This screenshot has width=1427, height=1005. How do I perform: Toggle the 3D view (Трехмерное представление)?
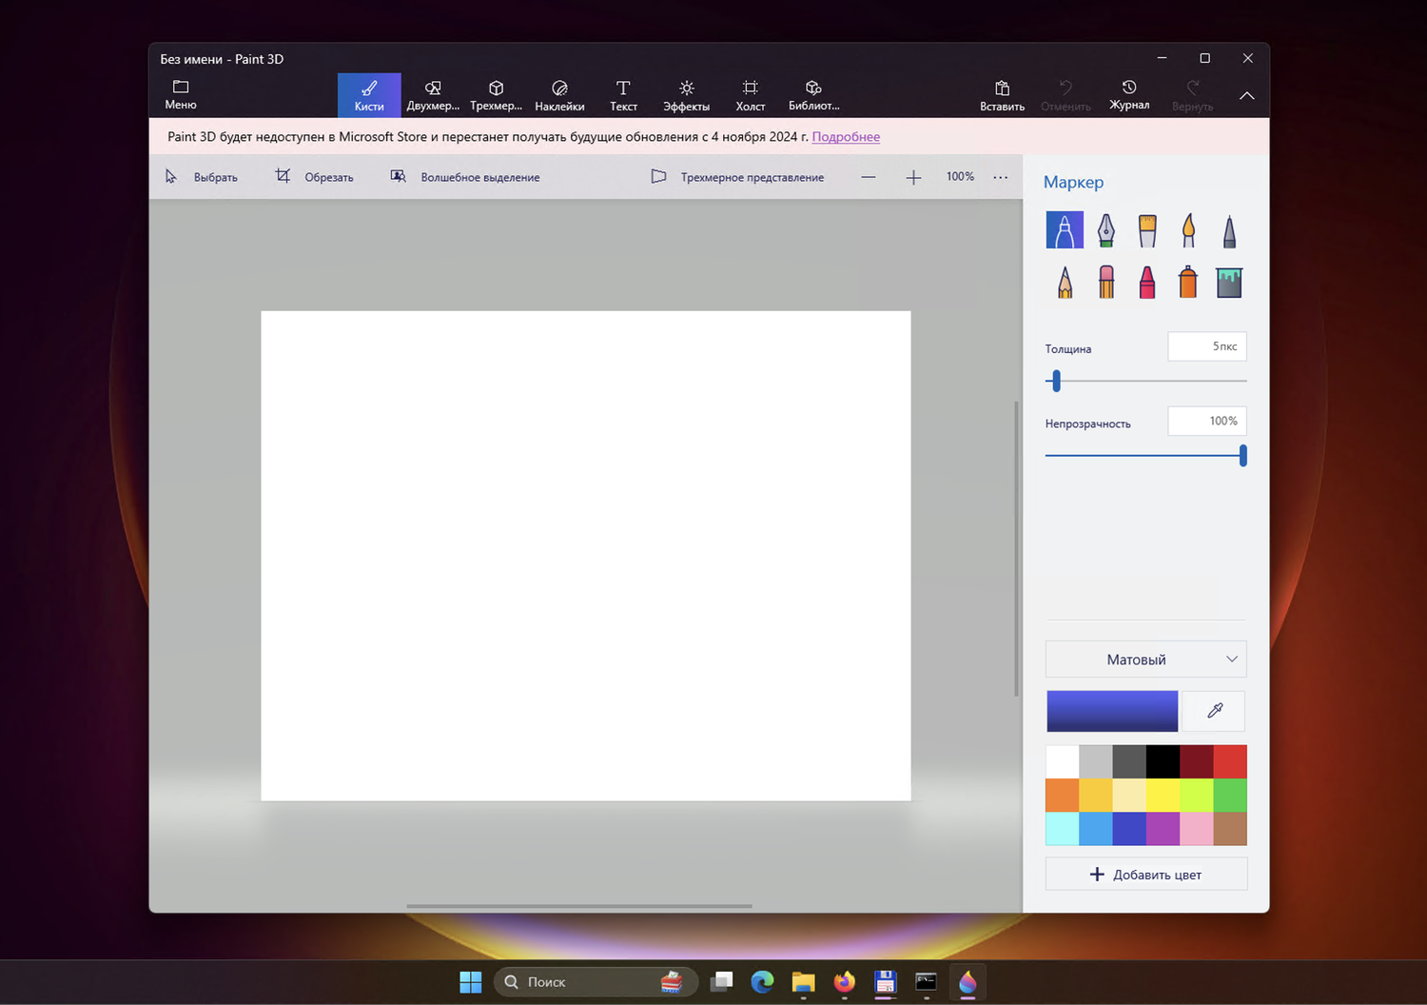click(x=737, y=177)
